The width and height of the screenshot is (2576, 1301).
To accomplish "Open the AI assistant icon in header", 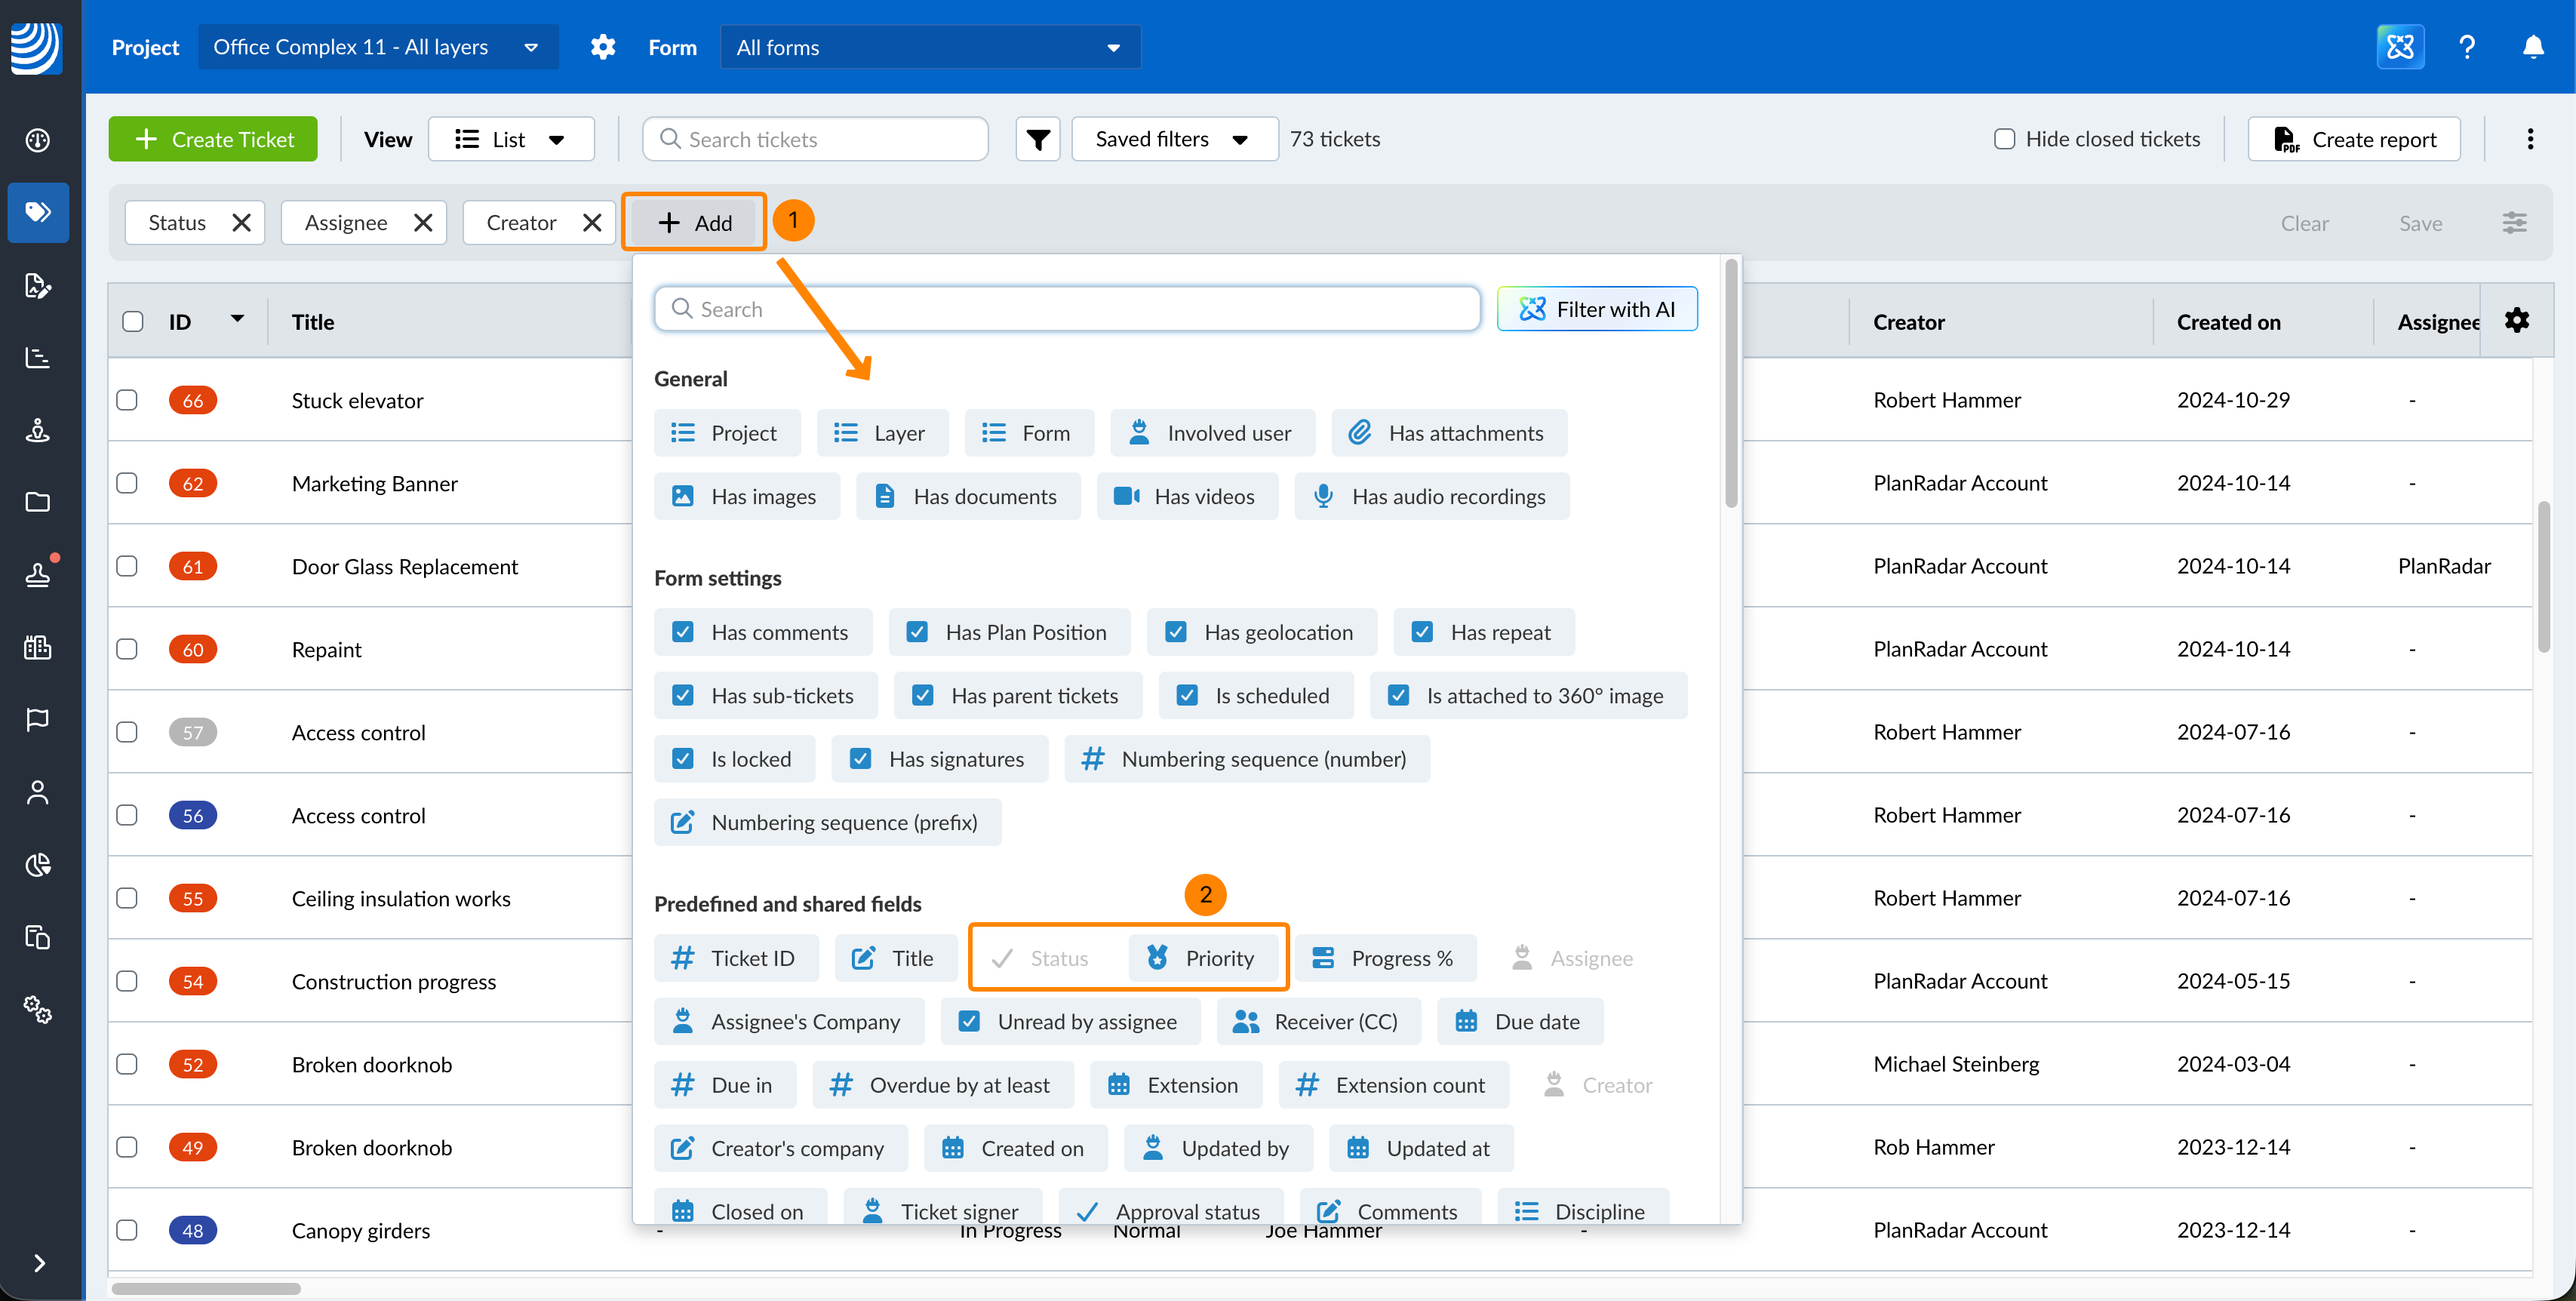I will (x=2400, y=47).
